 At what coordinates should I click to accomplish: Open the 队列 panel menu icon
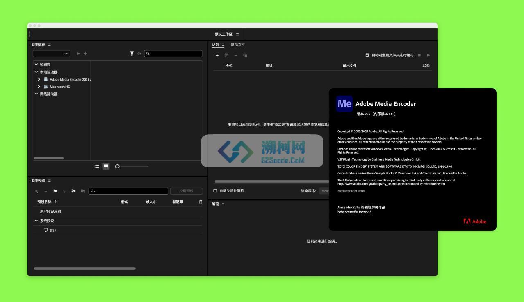click(223, 45)
